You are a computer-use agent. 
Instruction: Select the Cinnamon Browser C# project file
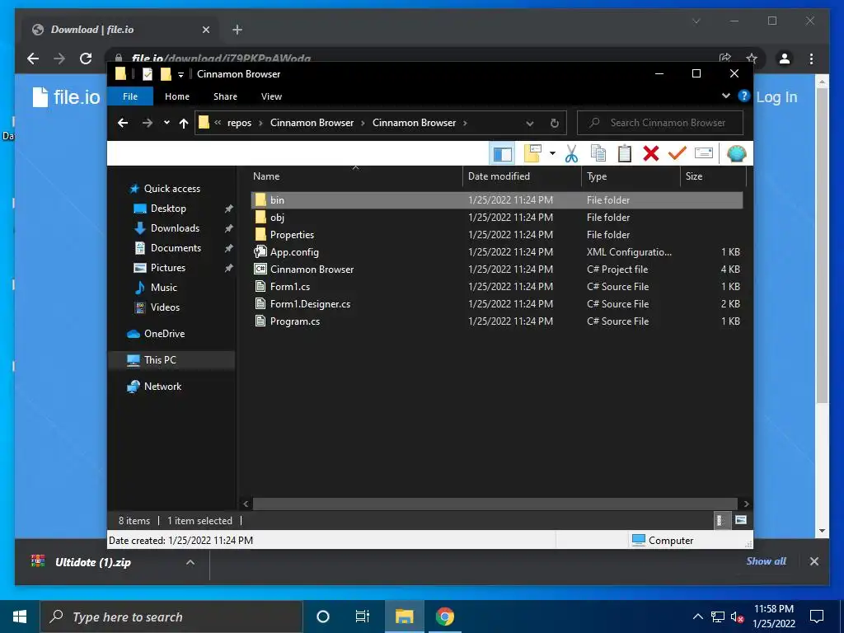click(497, 270)
